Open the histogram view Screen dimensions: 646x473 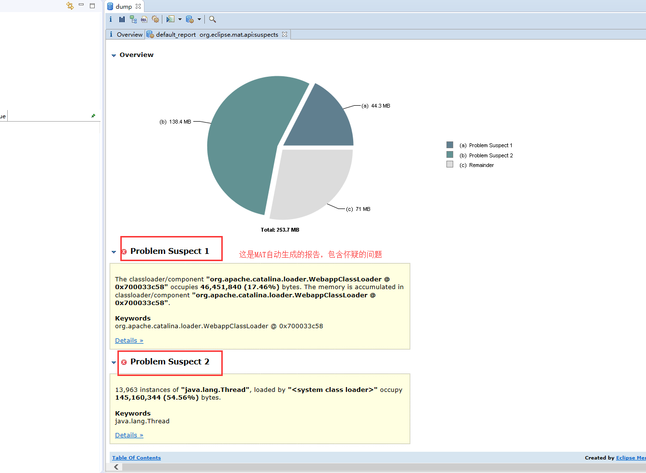tap(122, 19)
